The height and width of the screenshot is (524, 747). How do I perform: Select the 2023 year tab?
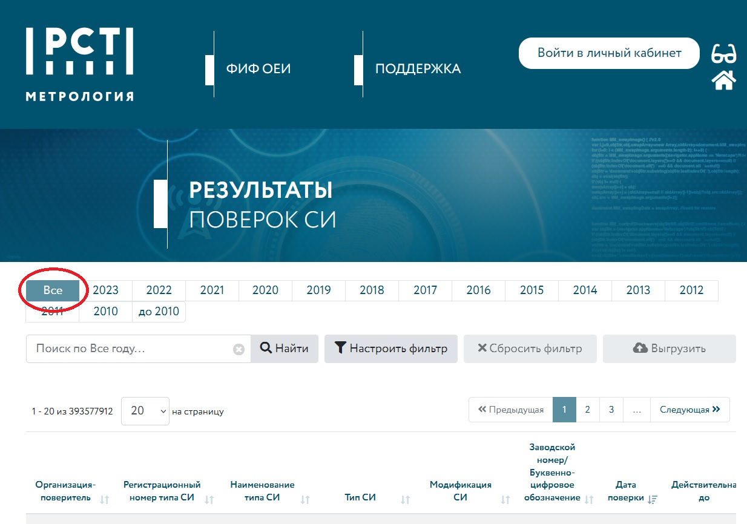tap(106, 290)
